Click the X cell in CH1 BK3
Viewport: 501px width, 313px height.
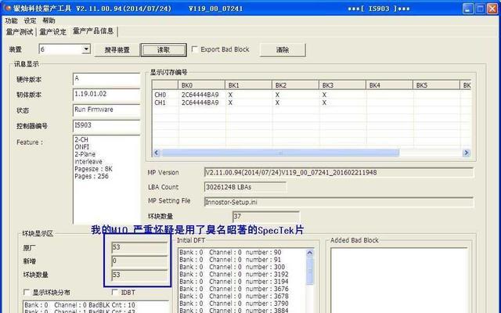tap(324, 103)
